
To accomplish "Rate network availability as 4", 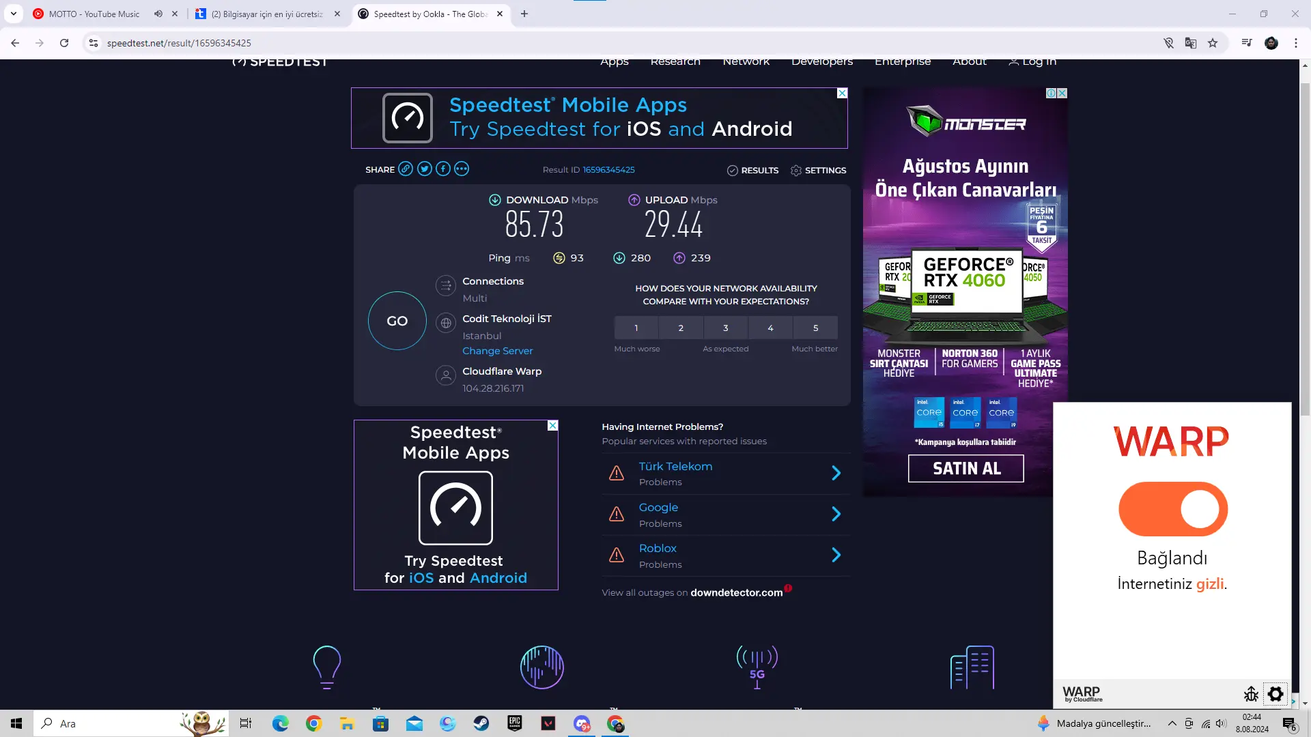I will [x=771, y=328].
